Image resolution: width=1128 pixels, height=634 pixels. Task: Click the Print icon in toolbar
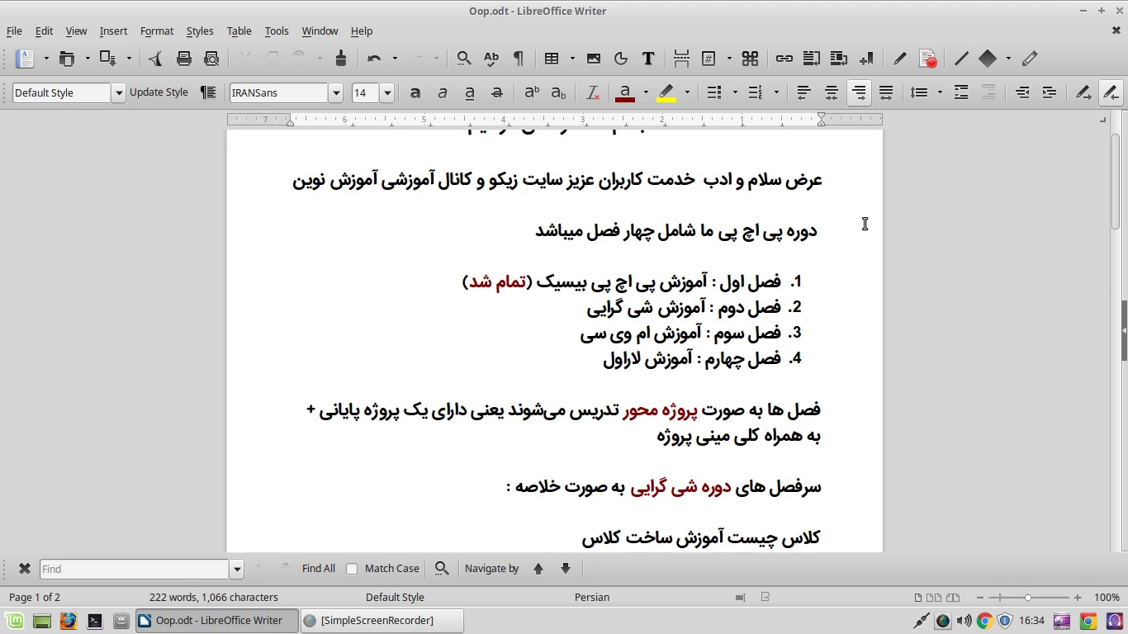[184, 59]
